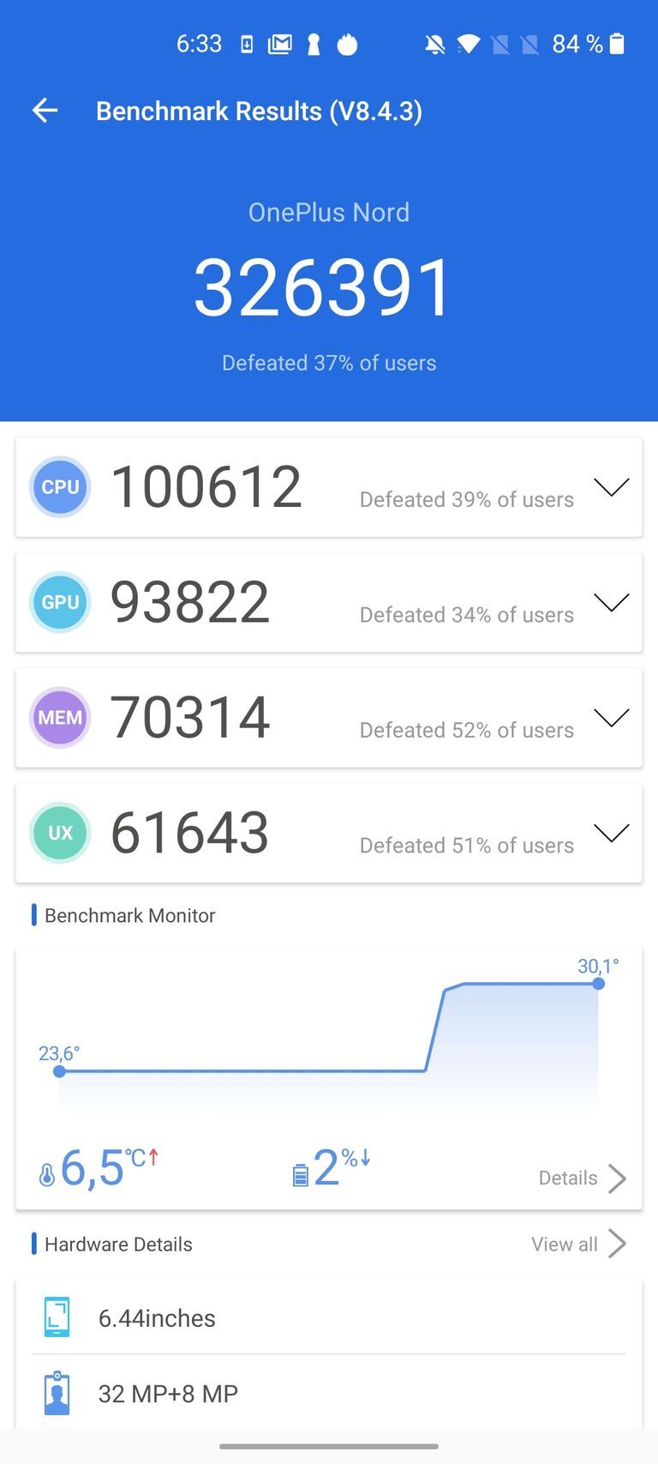The height and width of the screenshot is (1464, 658).
Task: Tap the 30,1° temperature graph endpoint
Action: pos(598,984)
